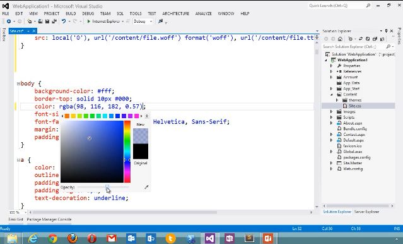
Task: Click the Undo arrow icon
Action: coord(64,21)
